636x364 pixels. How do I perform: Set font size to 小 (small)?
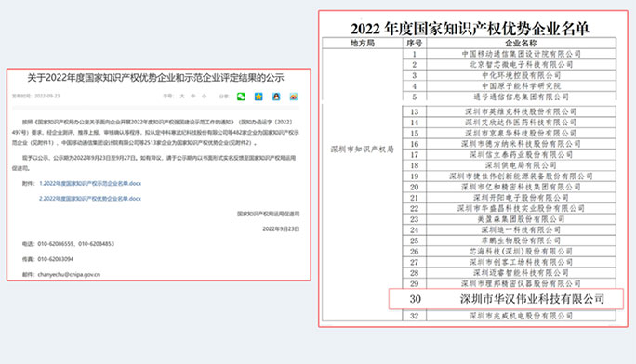[204, 97]
